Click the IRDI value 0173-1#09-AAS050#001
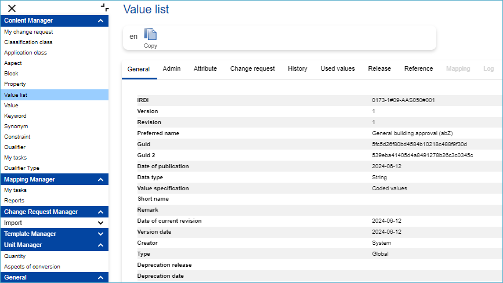The width and height of the screenshot is (503, 283). click(x=403, y=100)
